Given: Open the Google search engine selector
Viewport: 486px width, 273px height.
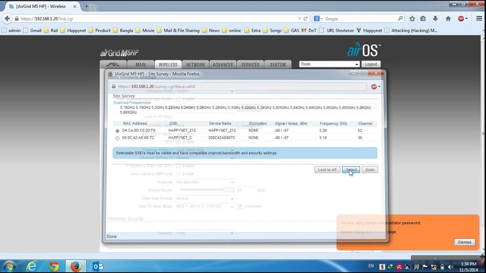Looking at the screenshot, I should 319,19.
